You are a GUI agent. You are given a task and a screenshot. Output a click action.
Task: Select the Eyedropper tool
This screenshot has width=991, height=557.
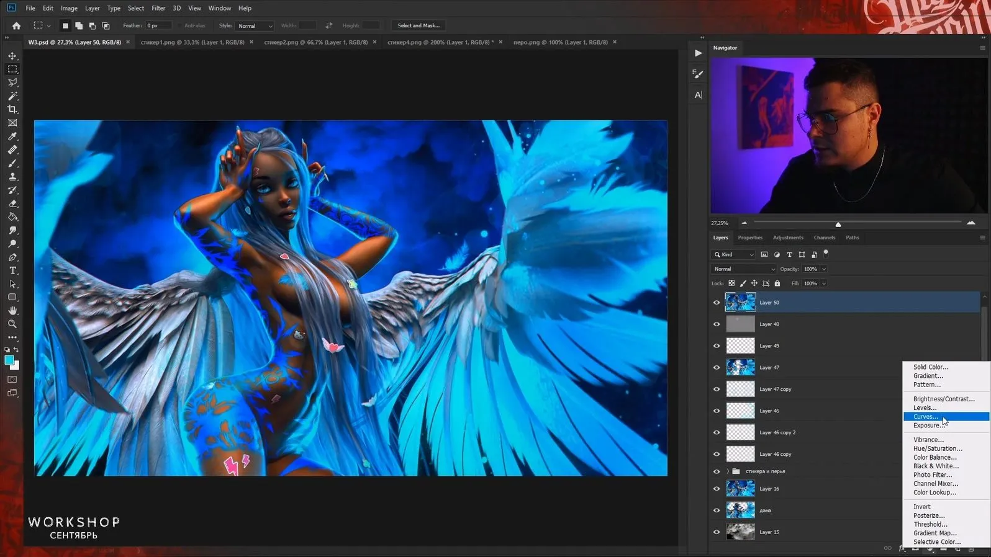12,136
